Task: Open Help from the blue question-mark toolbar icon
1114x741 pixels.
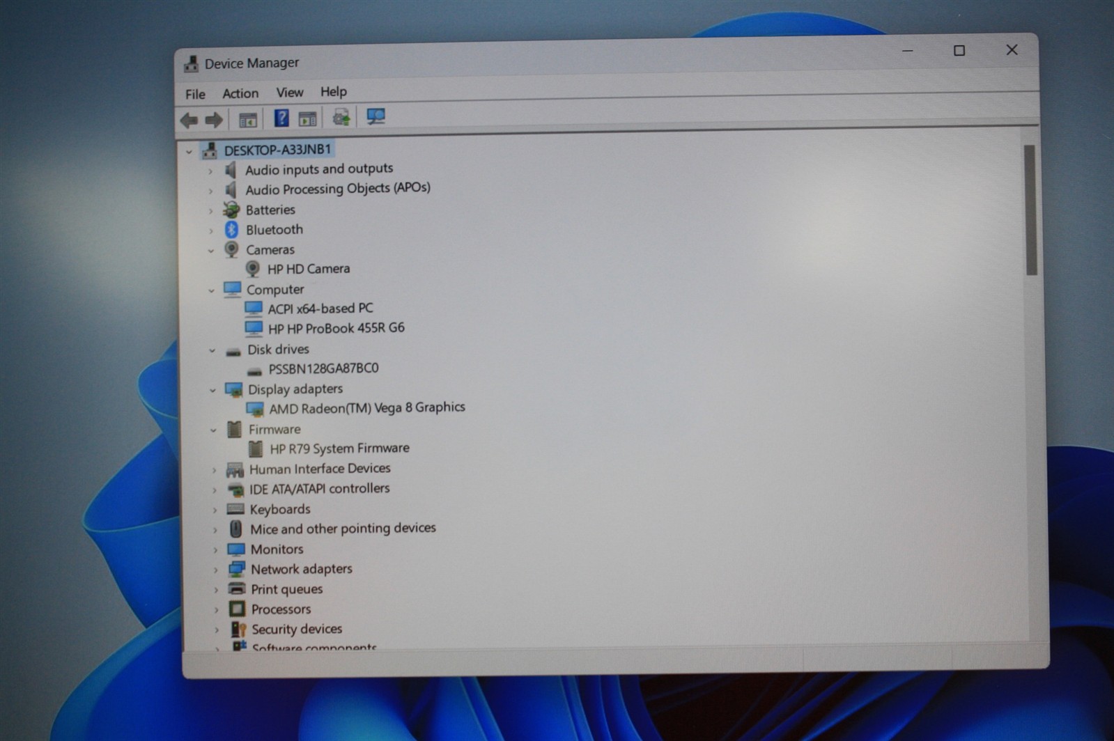Action: [281, 118]
